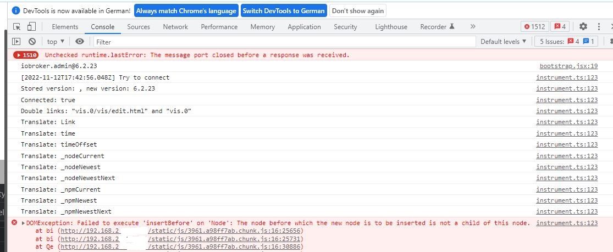This screenshot has width=613, height=252.
Task: Open live expression eye icon
Action: click(x=80, y=41)
